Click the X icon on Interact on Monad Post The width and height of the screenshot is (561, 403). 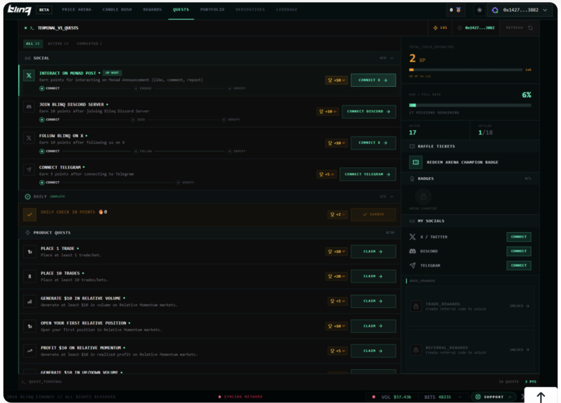click(x=29, y=76)
